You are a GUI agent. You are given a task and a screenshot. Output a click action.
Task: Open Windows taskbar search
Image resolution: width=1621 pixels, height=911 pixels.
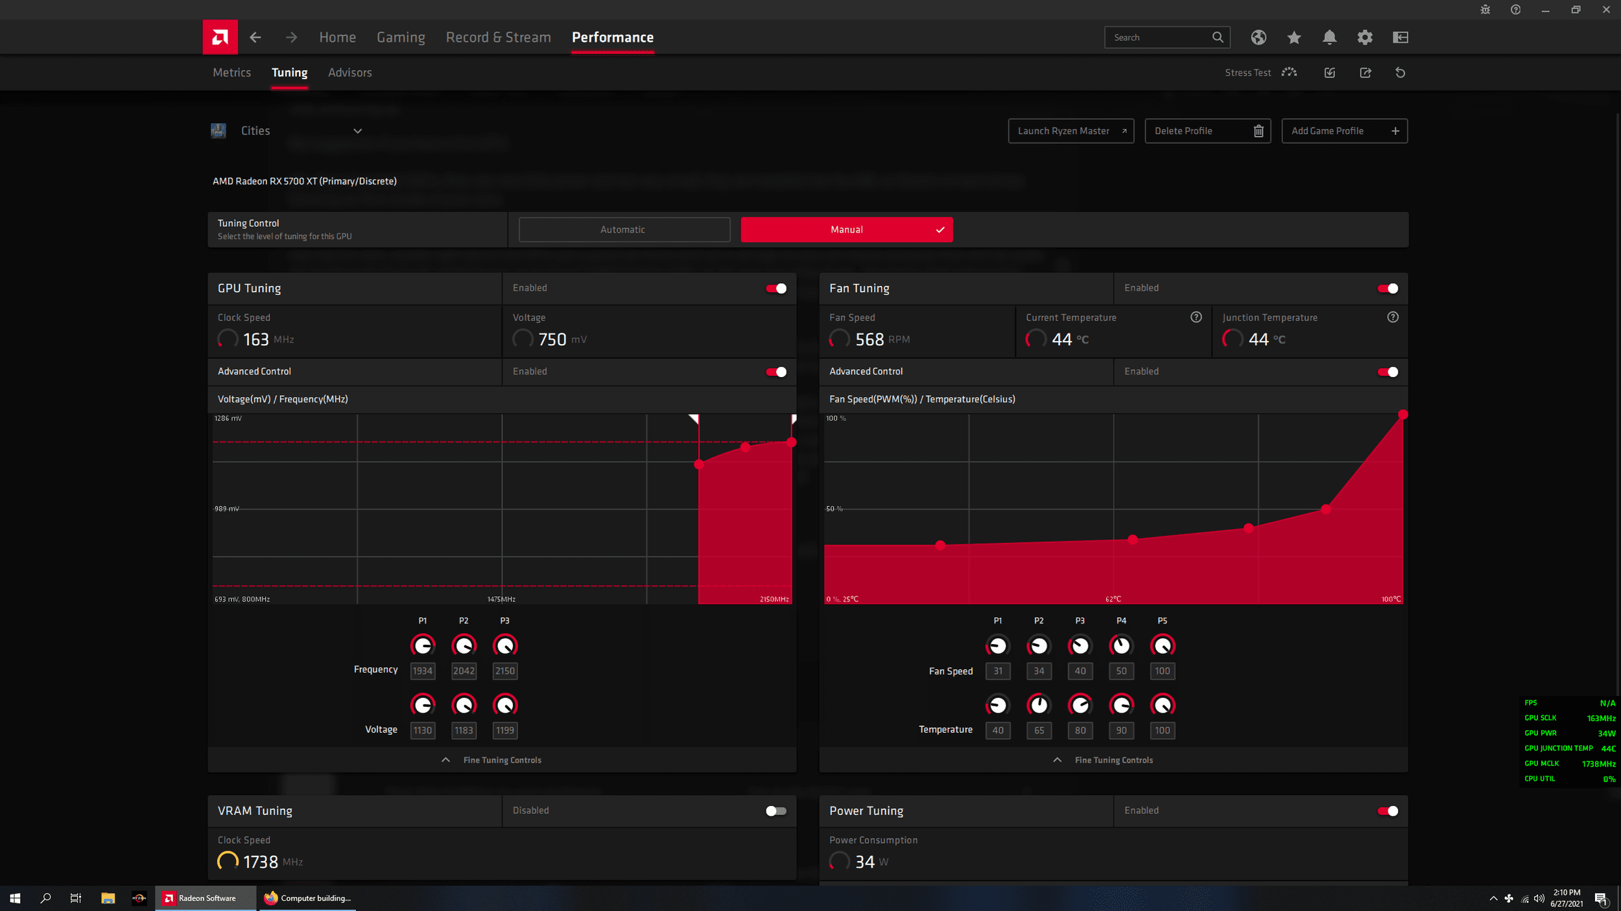[45, 898]
